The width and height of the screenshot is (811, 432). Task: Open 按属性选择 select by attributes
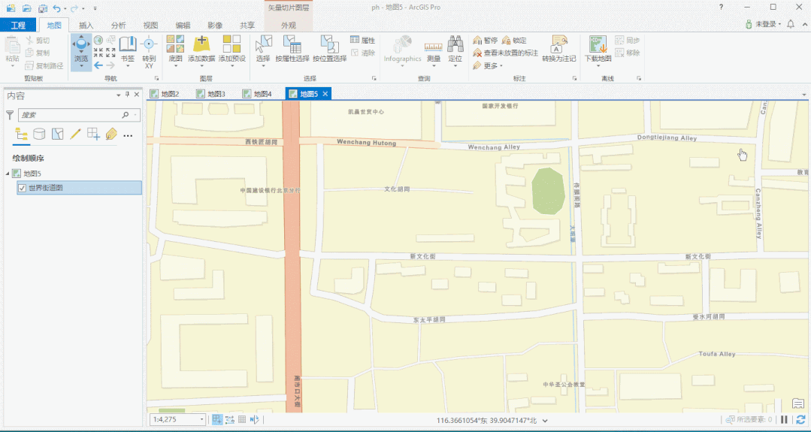292,49
